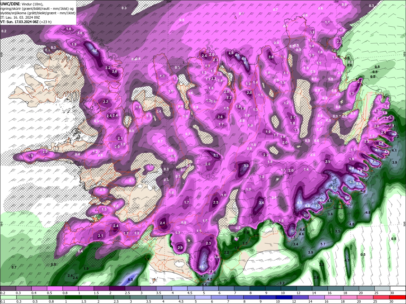Click the pale grey snow swatch above '25'

(x=382, y=288)
